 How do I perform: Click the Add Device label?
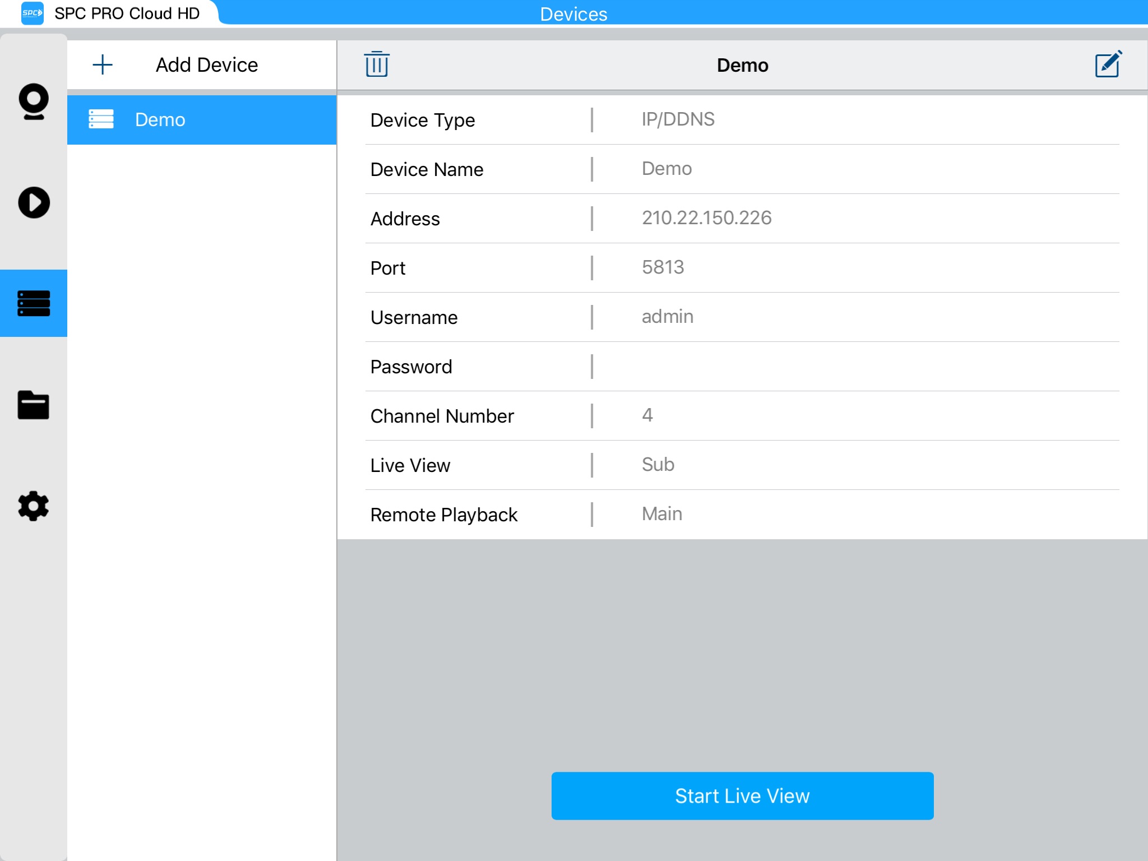point(207,65)
